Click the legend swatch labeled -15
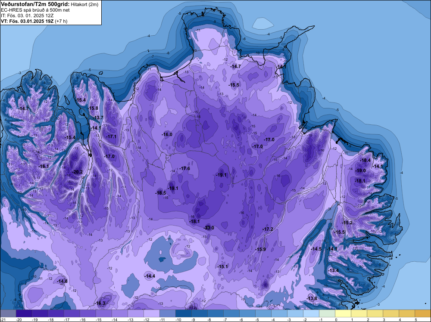431x322 pixels. point(103,313)
